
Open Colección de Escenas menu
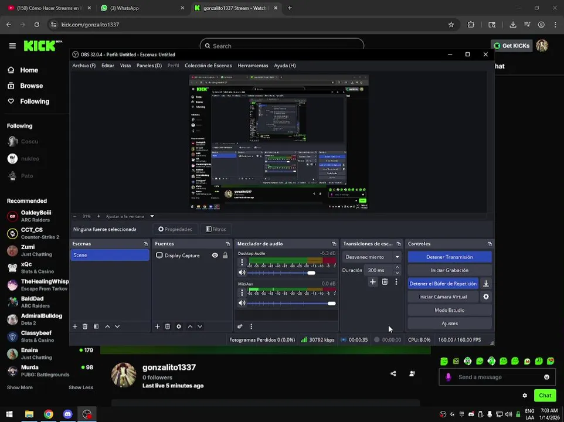(208, 66)
